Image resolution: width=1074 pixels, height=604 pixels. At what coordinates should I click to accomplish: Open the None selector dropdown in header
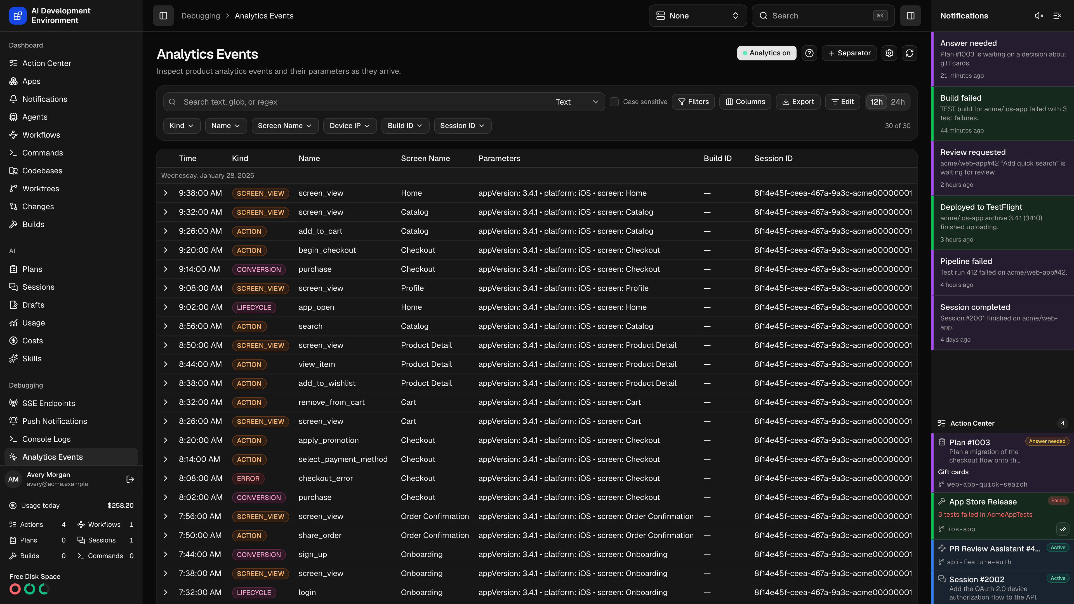coord(698,15)
